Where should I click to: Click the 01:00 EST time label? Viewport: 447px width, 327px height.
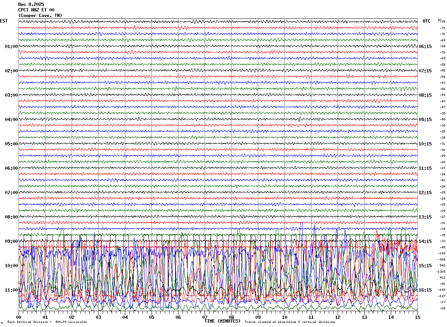click(x=11, y=47)
